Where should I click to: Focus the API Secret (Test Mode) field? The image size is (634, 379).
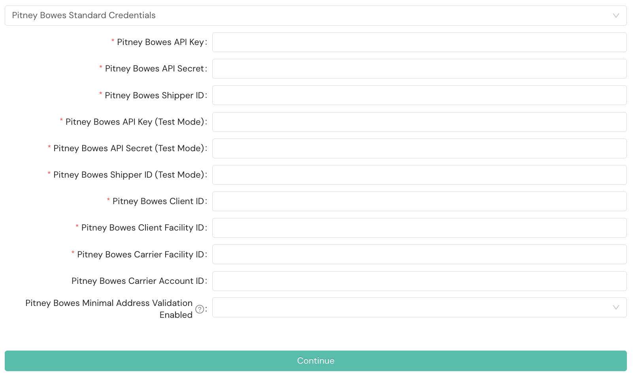pos(419,148)
